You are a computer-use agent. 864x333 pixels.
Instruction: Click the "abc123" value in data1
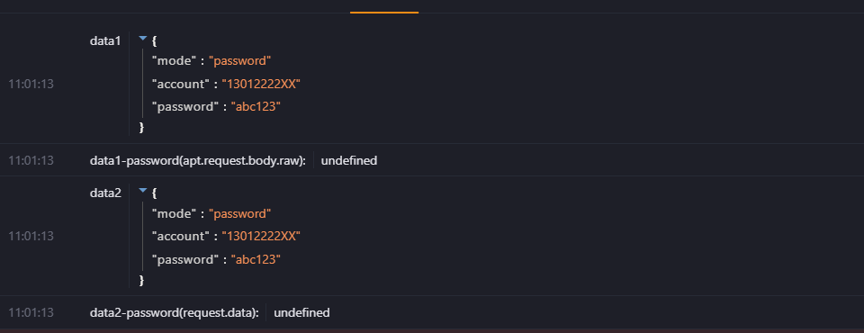tap(256, 107)
